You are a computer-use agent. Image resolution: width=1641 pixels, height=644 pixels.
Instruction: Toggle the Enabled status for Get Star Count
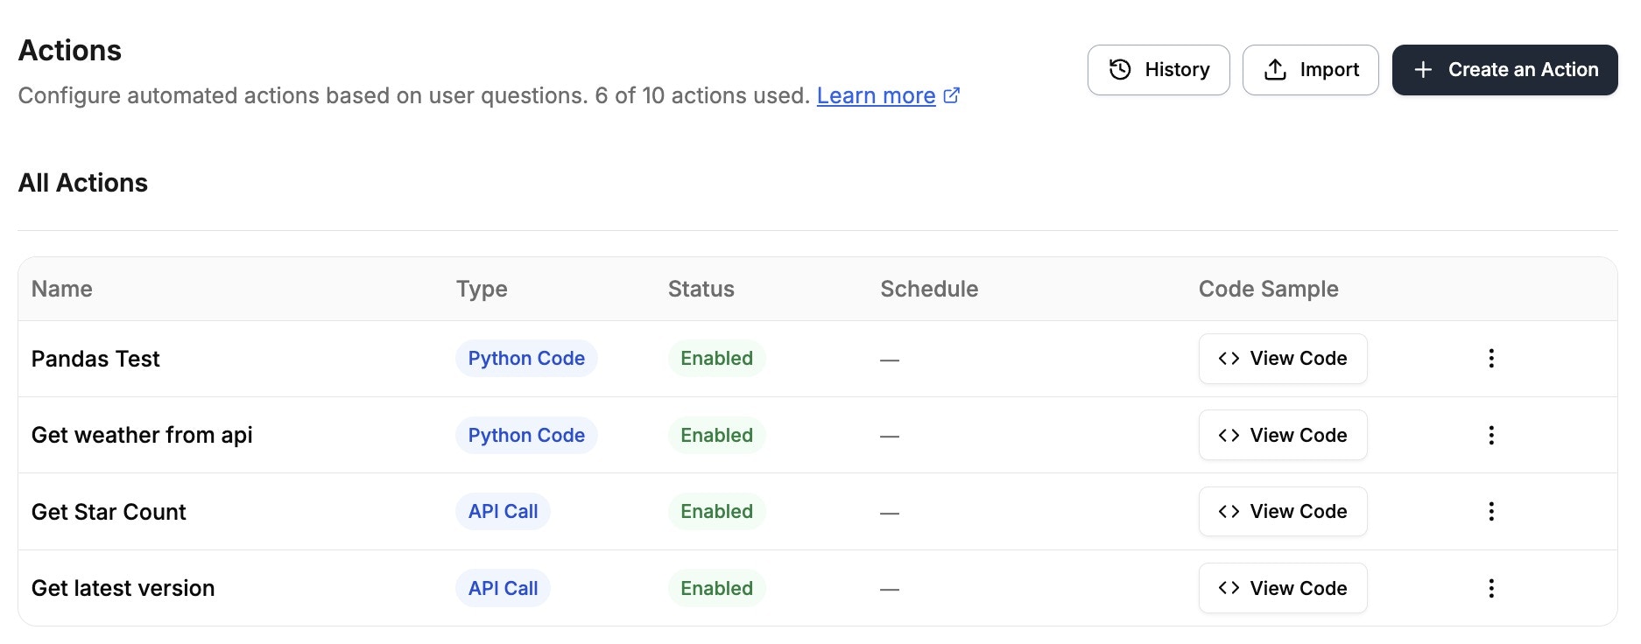(715, 511)
